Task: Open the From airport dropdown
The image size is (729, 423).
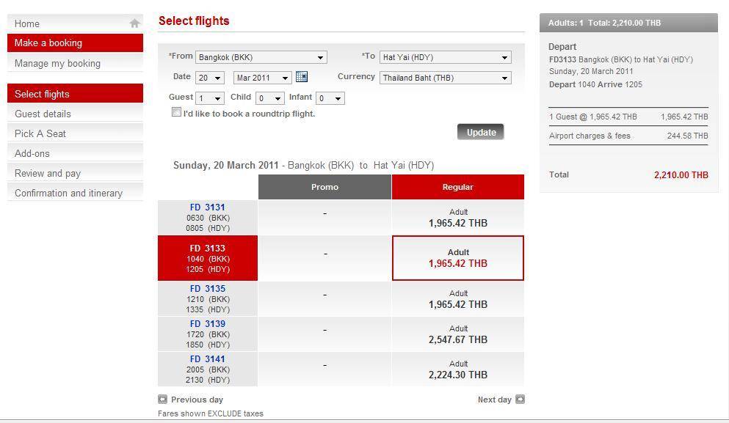Action: click(x=261, y=57)
